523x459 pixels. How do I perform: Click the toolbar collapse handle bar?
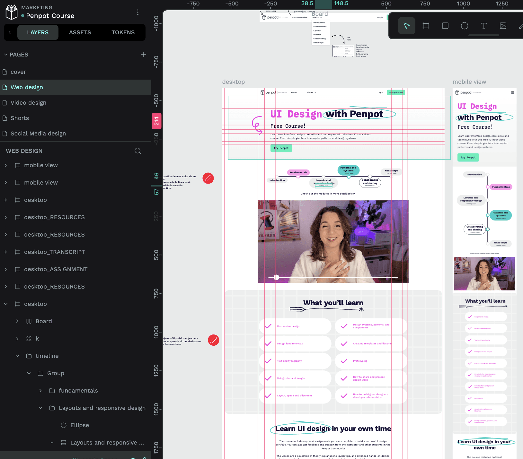pyautogui.click(x=484, y=35)
